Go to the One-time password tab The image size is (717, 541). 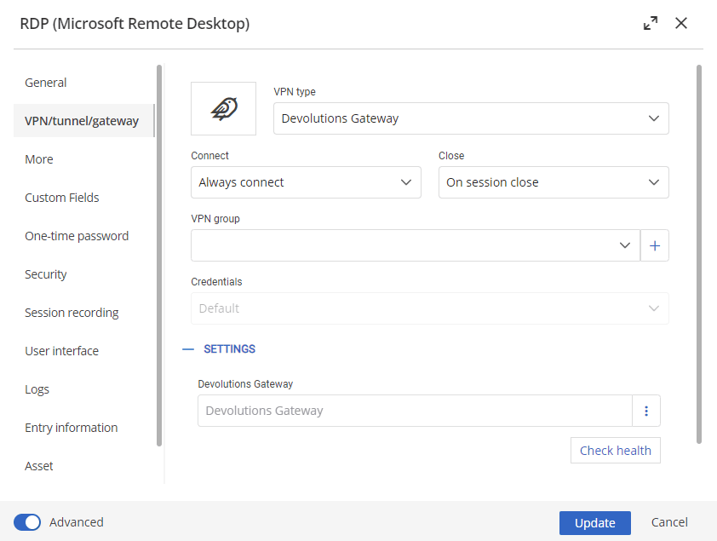coord(77,236)
